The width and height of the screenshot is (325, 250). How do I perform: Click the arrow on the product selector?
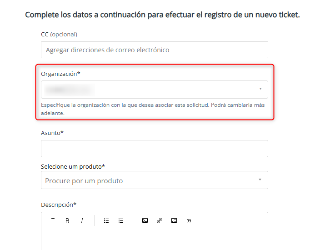(260, 180)
